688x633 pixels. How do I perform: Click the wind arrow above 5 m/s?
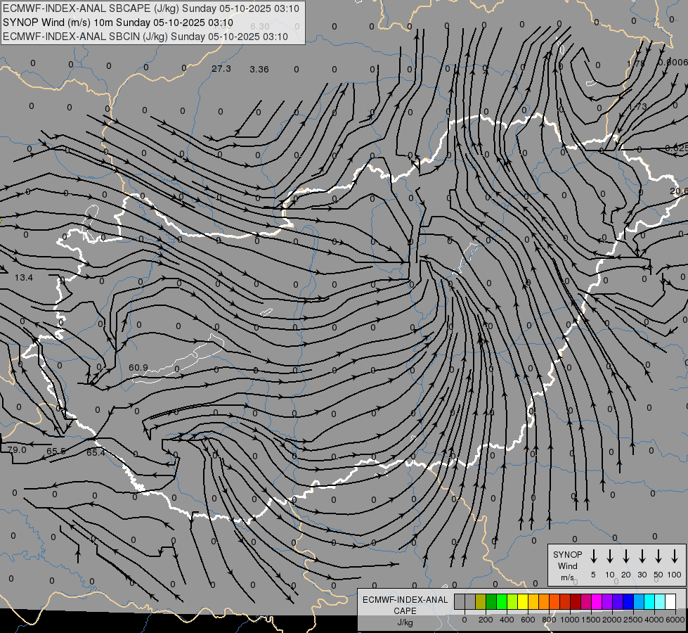point(593,556)
